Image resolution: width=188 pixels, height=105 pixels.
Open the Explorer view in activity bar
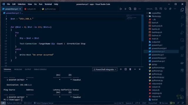[x=182, y=10]
